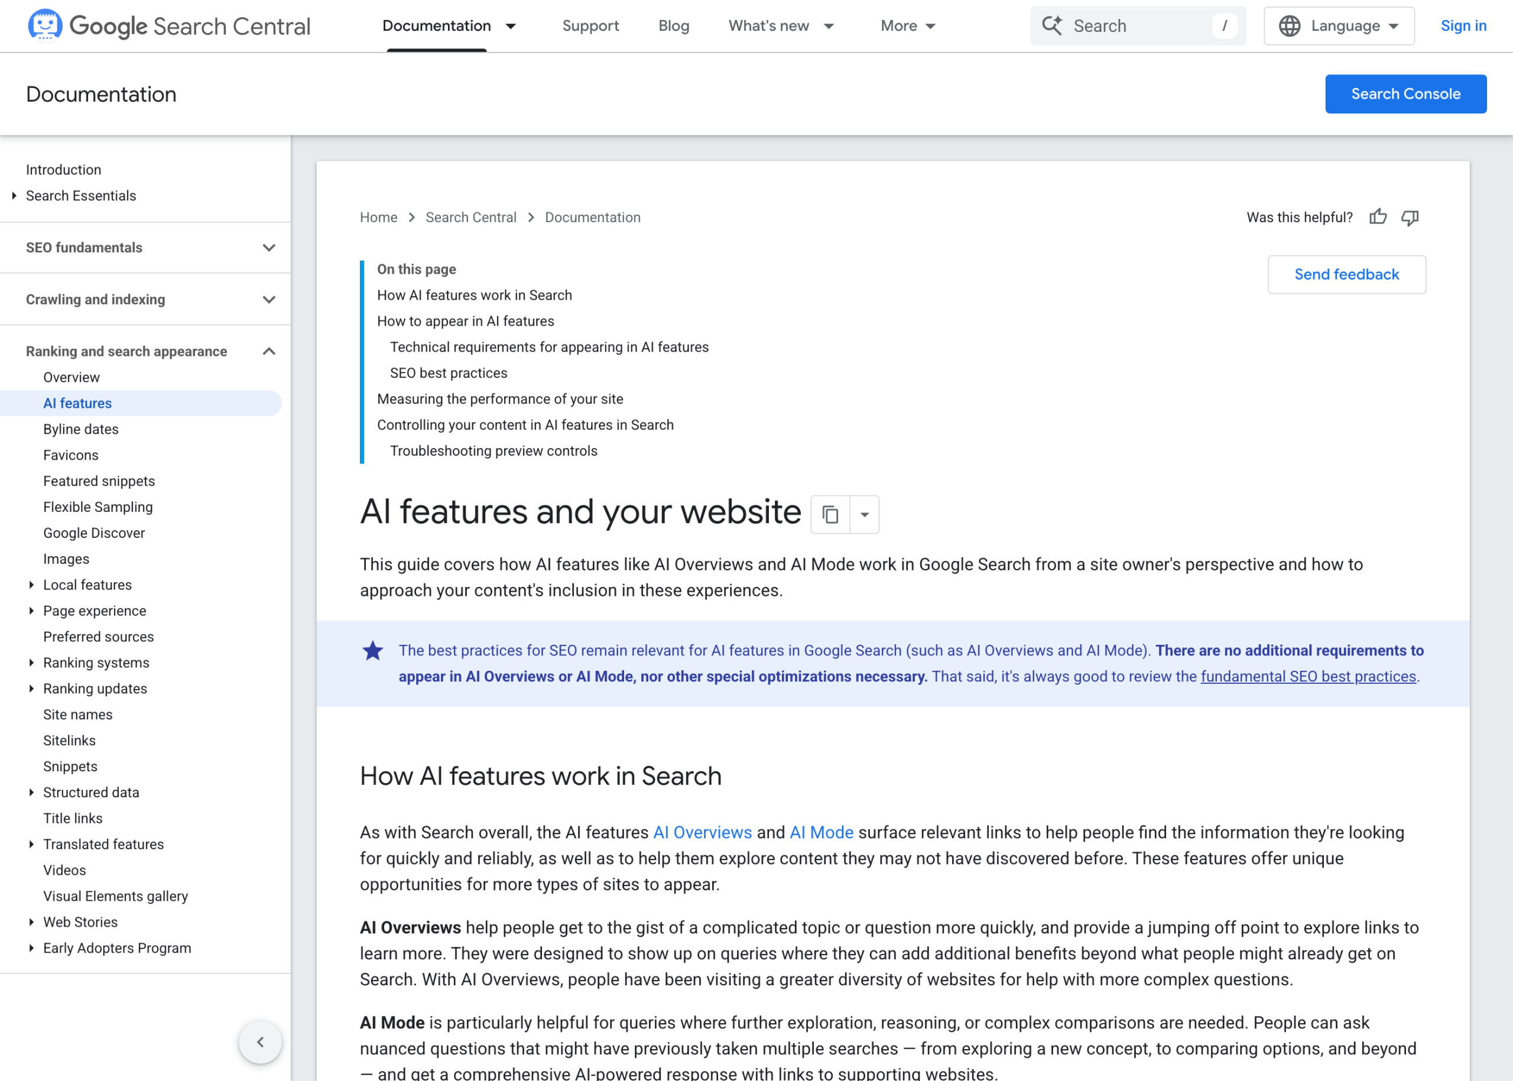Go to the Support tab

tap(590, 26)
